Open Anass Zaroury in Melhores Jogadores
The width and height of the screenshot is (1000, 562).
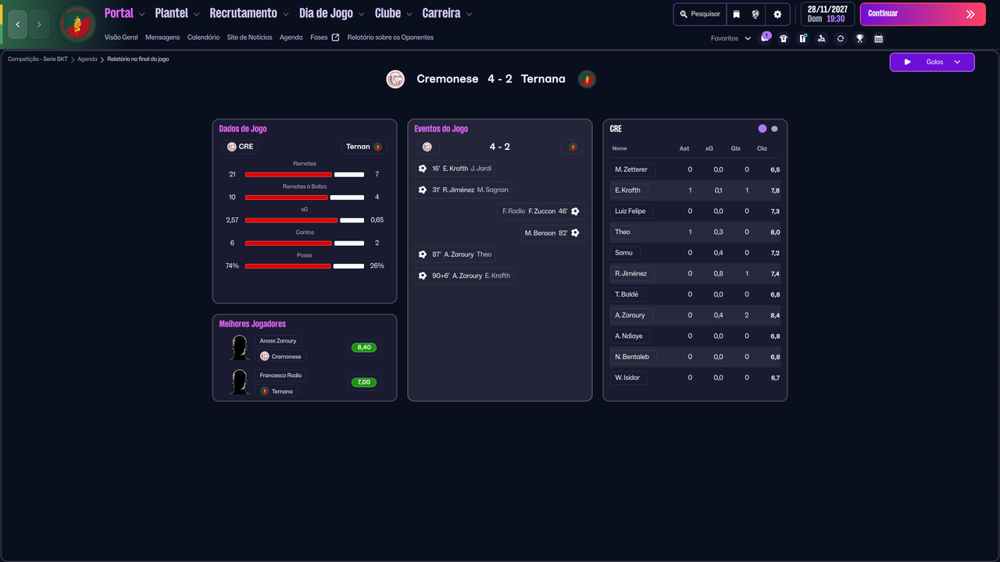click(278, 341)
